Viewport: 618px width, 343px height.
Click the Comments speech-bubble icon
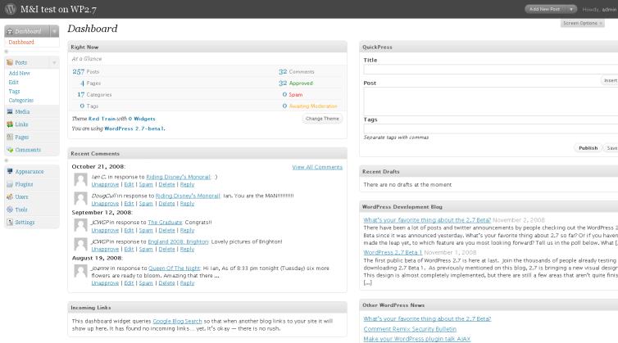pyautogui.click(x=9, y=150)
